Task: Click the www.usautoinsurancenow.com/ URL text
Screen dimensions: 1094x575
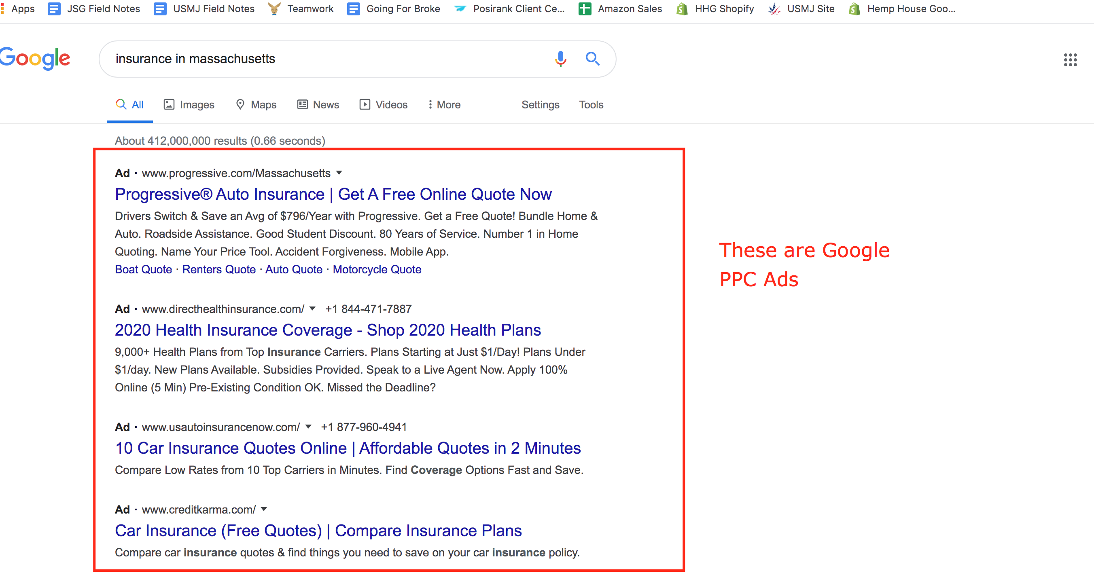Action: pos(220,427)
